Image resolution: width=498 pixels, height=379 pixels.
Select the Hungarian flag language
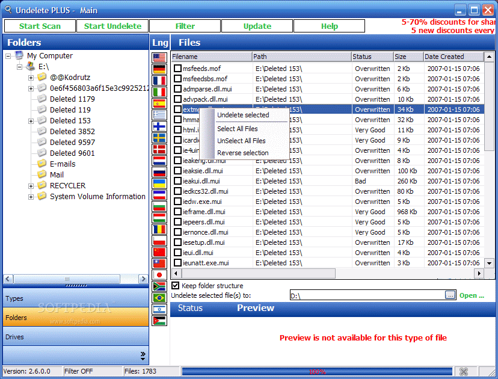click(x=159, y=218)
